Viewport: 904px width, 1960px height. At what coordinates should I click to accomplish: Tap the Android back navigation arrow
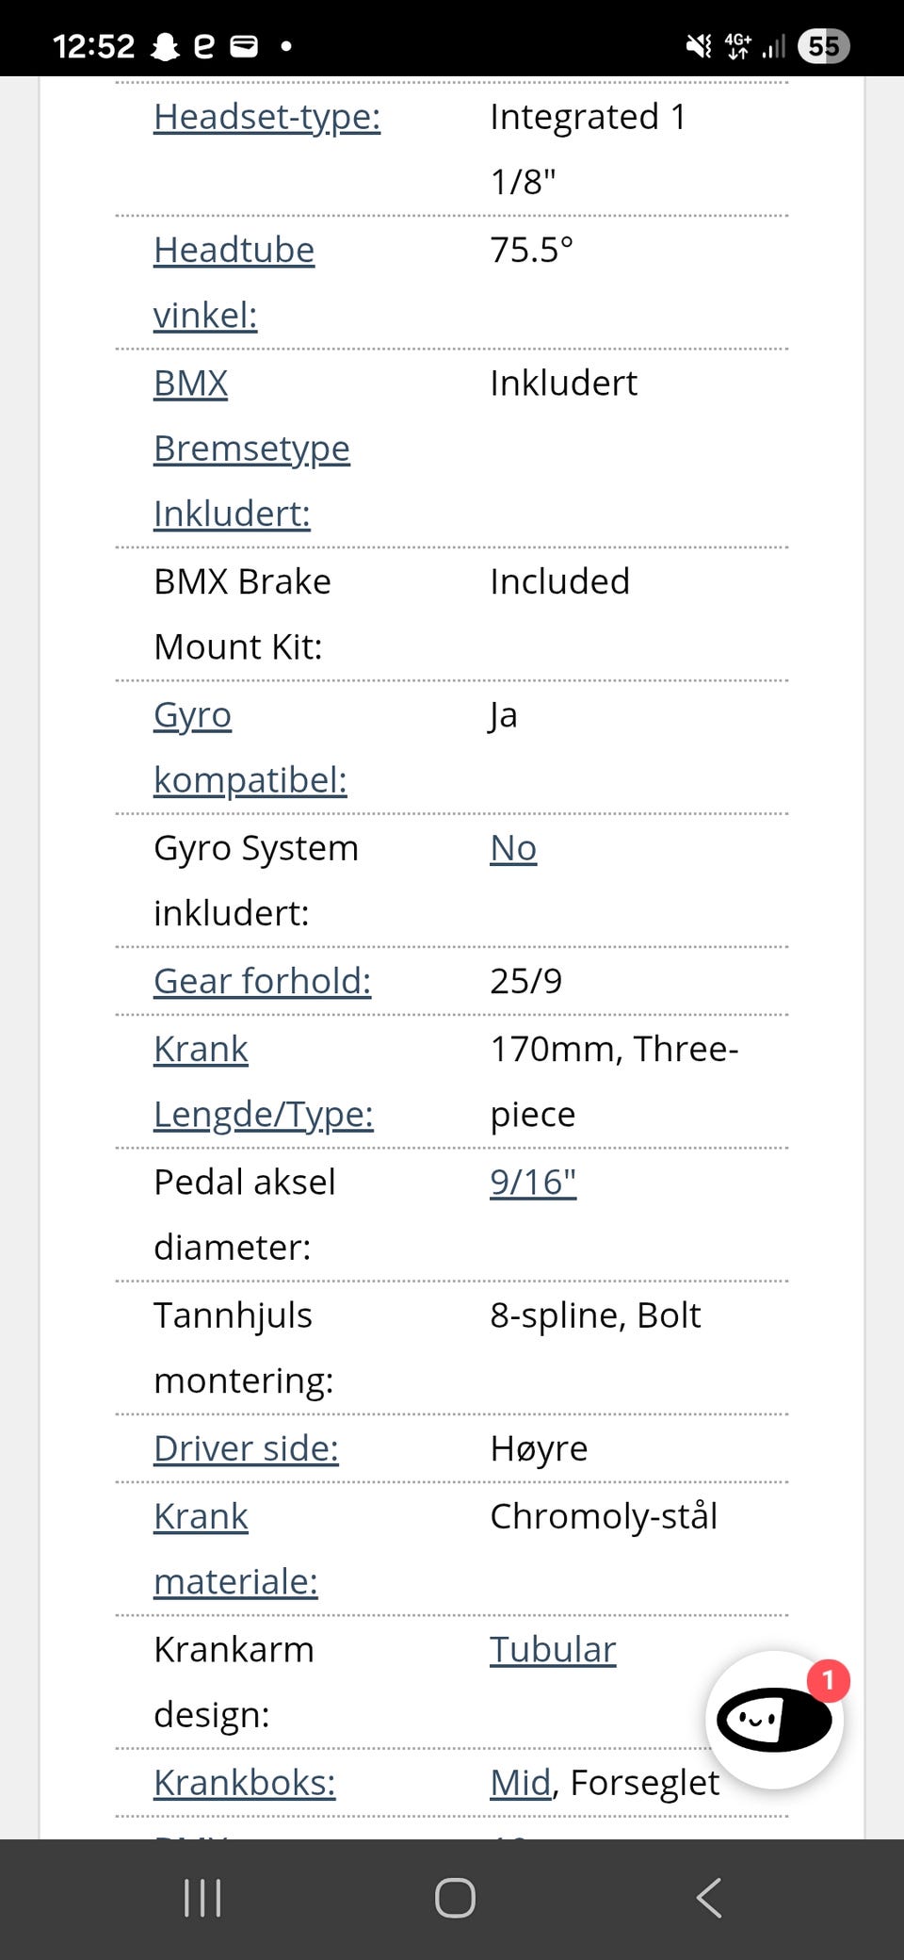708,1898
